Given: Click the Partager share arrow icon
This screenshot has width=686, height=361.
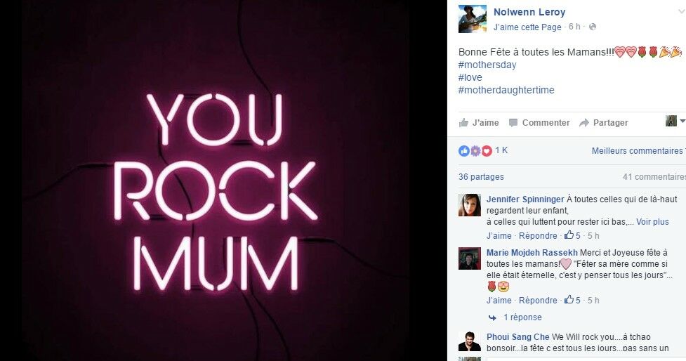Looking at the screenshot, I should [x=584, y=123].
